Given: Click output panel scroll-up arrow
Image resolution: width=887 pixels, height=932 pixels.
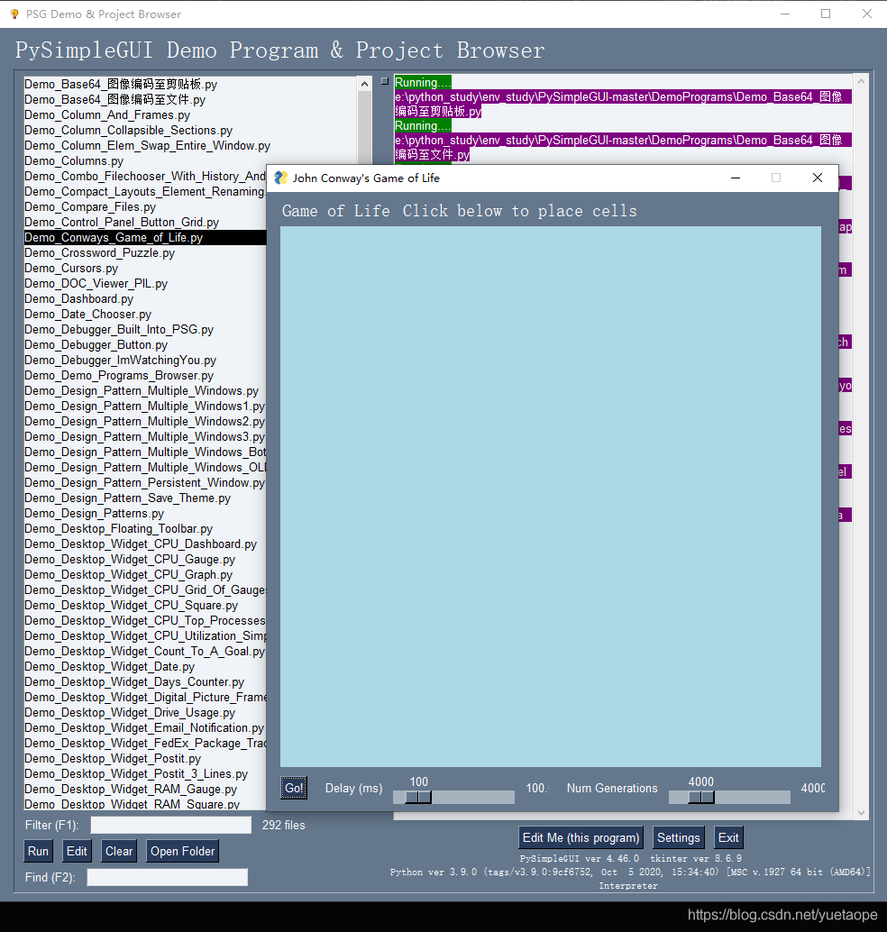Looking at the screenshot, I should point(861,79).
